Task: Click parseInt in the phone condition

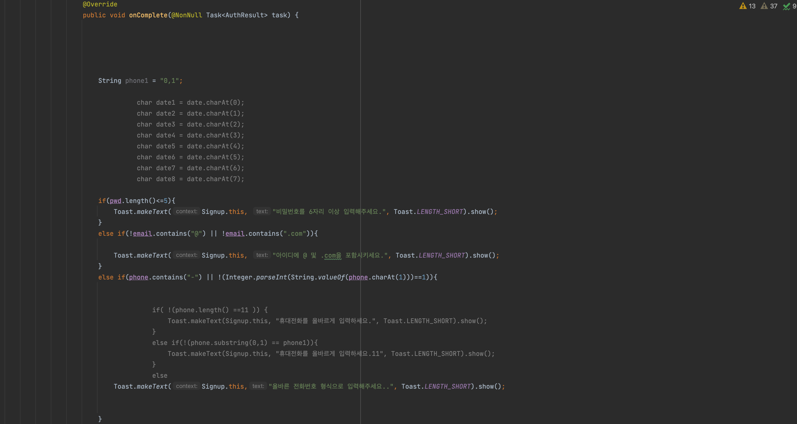Action: 271,277
